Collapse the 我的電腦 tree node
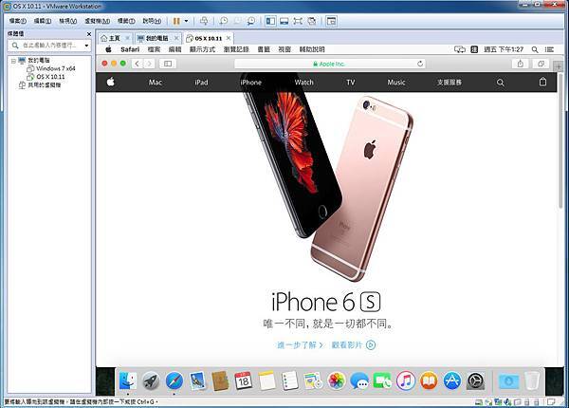Image resolution: width=569 pixels, height=408 pixels. (x=13, y=61)
